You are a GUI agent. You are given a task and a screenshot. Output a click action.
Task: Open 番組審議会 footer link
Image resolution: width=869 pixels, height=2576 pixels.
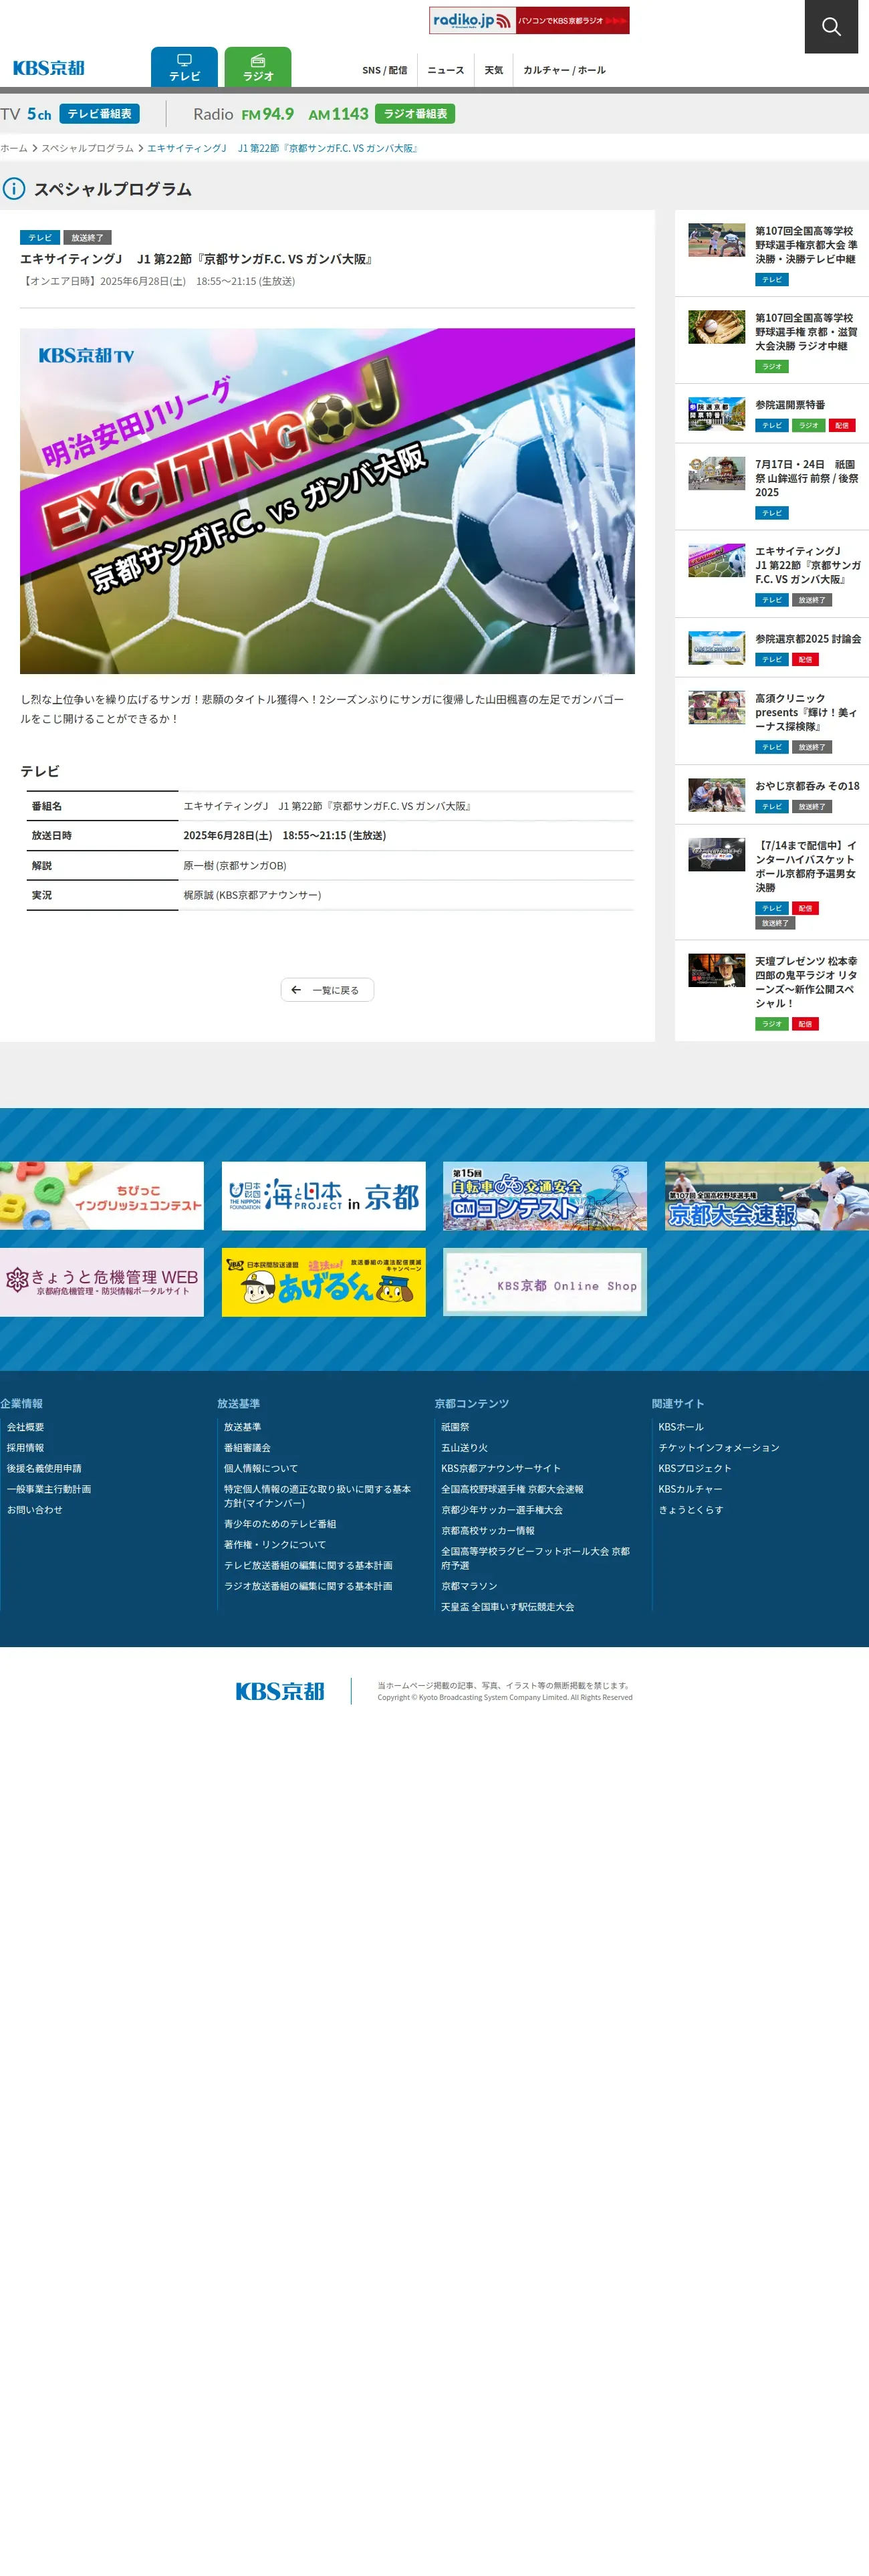tap(247, 1448)
